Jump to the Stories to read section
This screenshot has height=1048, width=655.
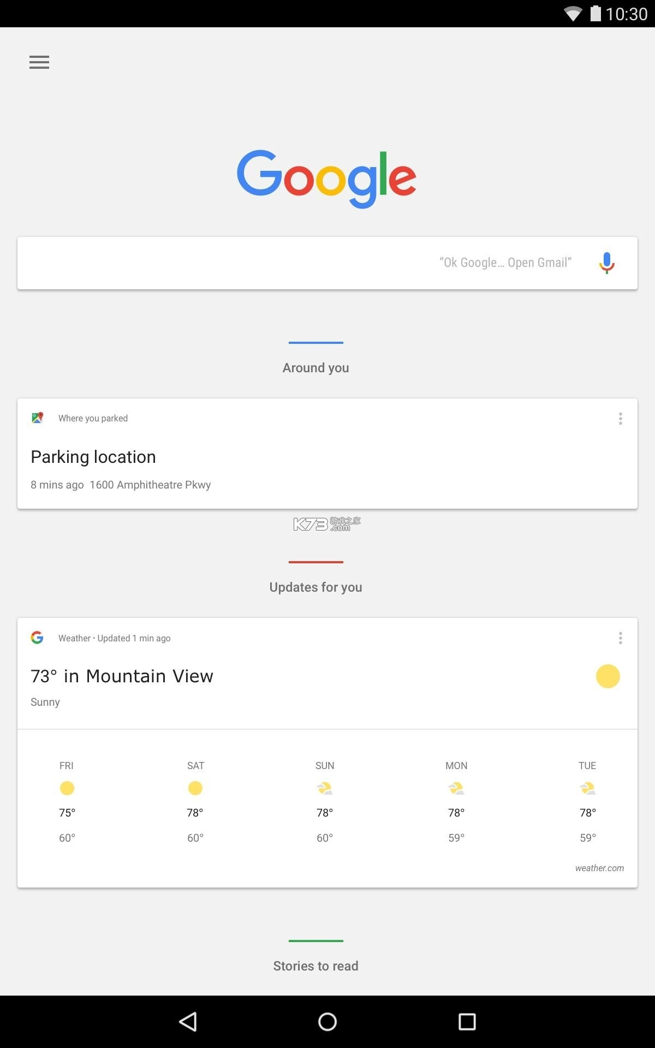[x=315, y=966]
